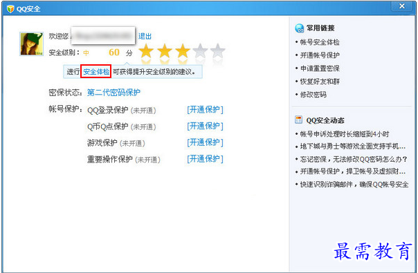
Task: Click the 常用链接 globe icon
Action: coord(299,28)
